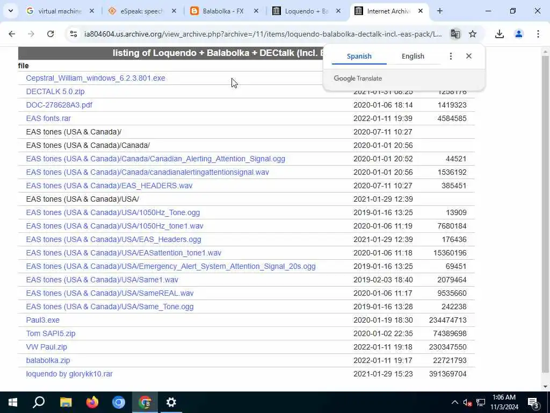The width and height of the screenshot is (550, 413).
Task: Show hidden system tray icons
Action: pyautogui.click(x=454, y=402)
